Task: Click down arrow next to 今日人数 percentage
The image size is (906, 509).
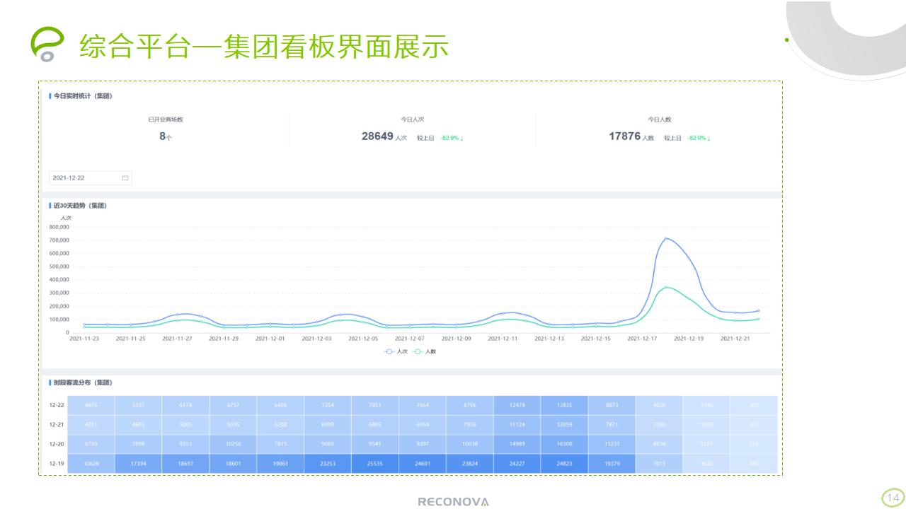Action: pyautogui.click(x=709, y=139)
